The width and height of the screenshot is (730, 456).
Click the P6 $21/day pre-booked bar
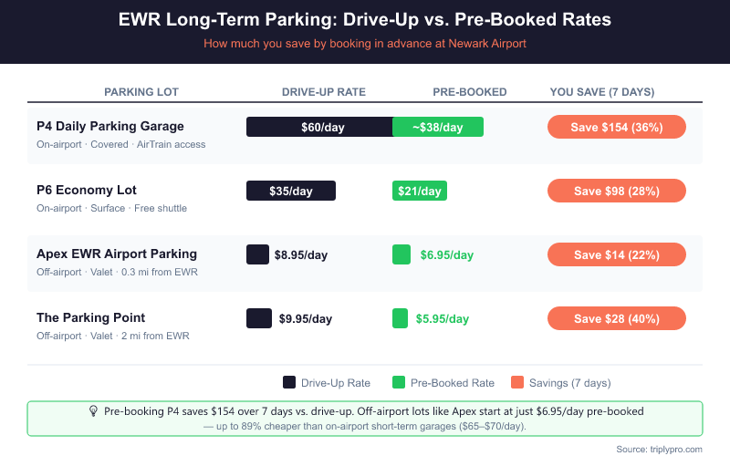[419, 191]
